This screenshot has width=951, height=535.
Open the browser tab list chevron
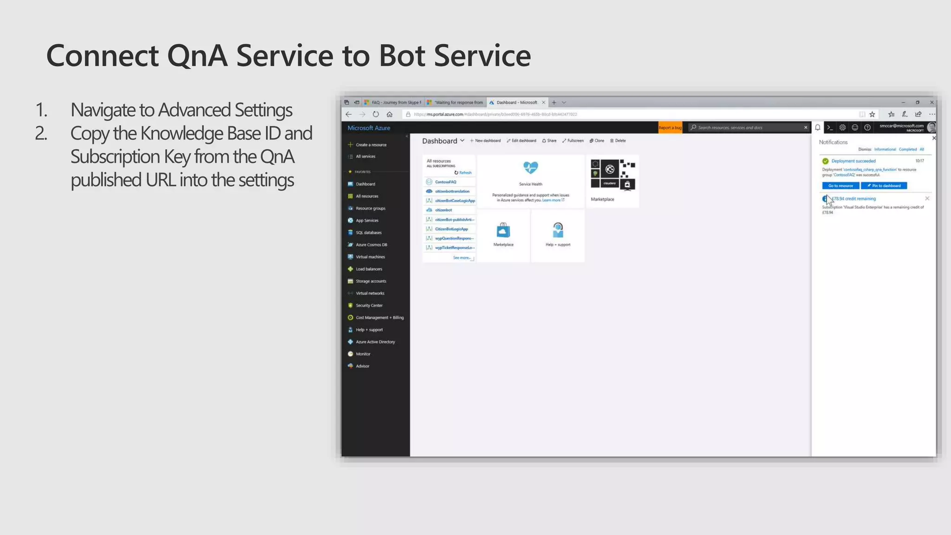tap(564, 103)
